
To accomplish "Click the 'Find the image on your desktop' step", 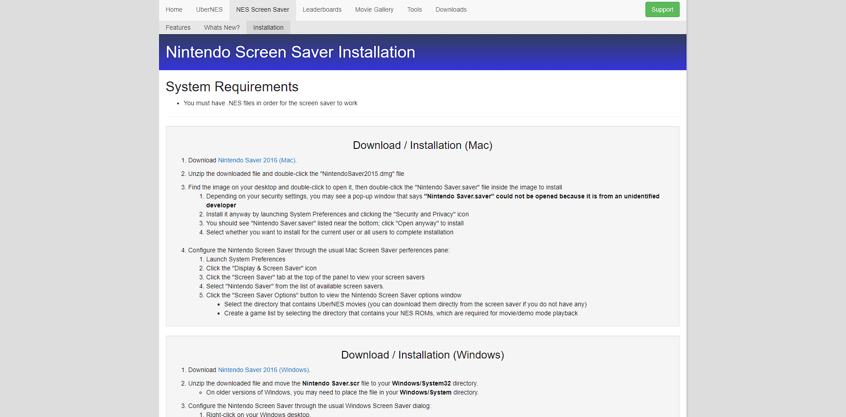I will [375, 187].
